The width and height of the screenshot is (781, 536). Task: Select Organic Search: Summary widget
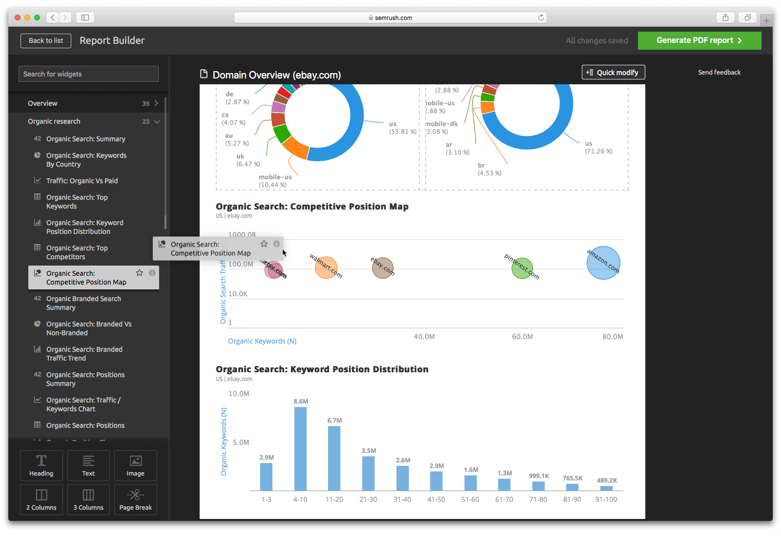click(x=86, y=139)
